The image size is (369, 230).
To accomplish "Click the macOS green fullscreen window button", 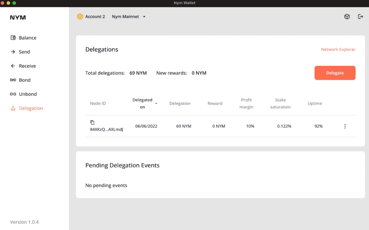I will (14, 3).
